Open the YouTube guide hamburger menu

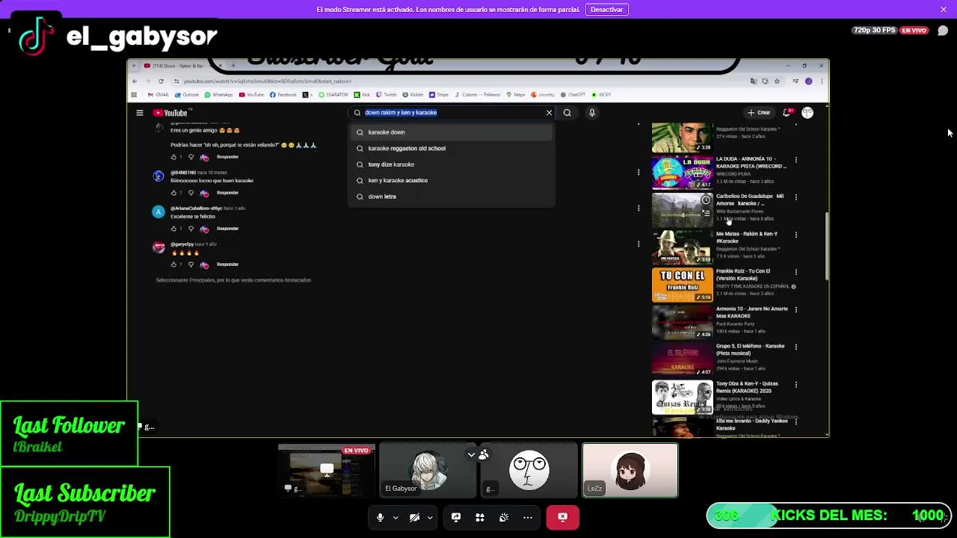(x=139, y=113)
